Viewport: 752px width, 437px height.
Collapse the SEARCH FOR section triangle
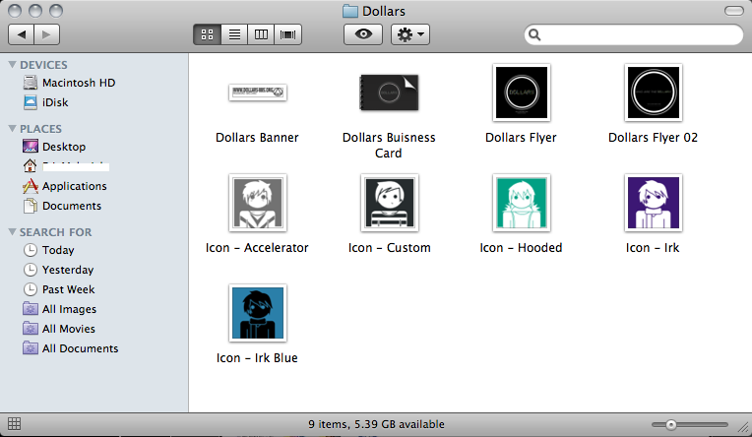tap(13, 231)
